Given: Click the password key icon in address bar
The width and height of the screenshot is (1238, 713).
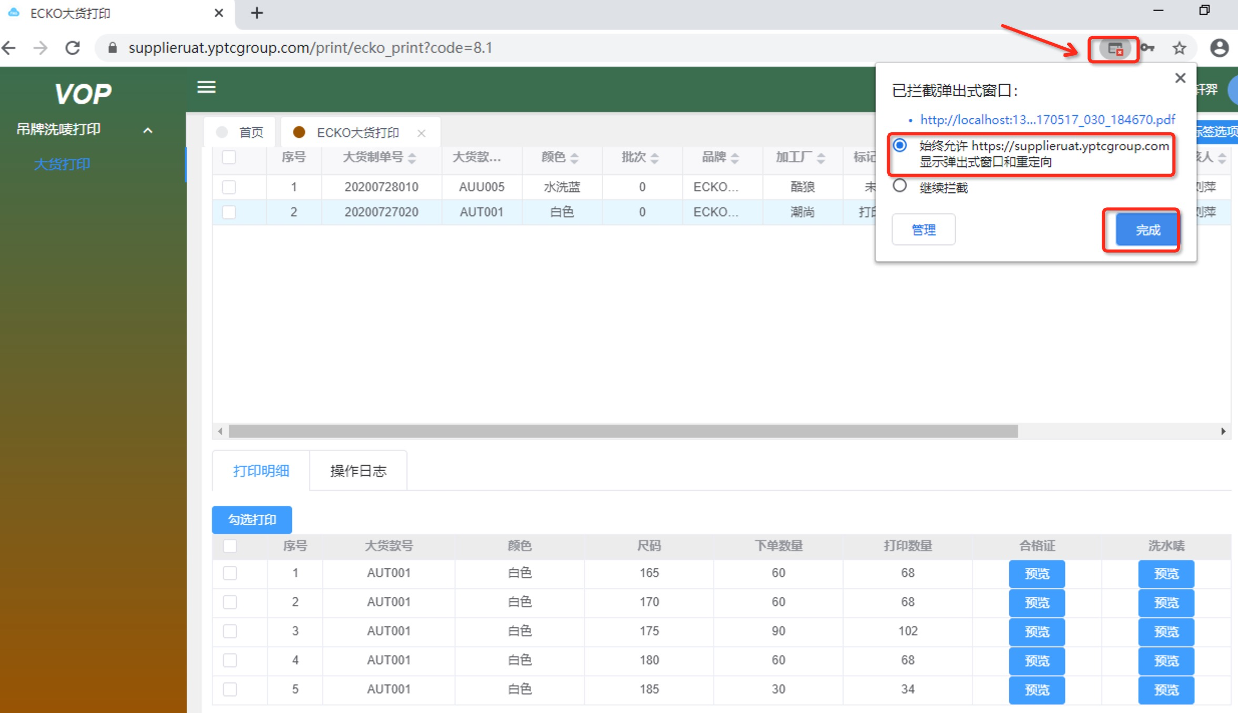Looking at the screenshot, I should (x=1148, y=48).
